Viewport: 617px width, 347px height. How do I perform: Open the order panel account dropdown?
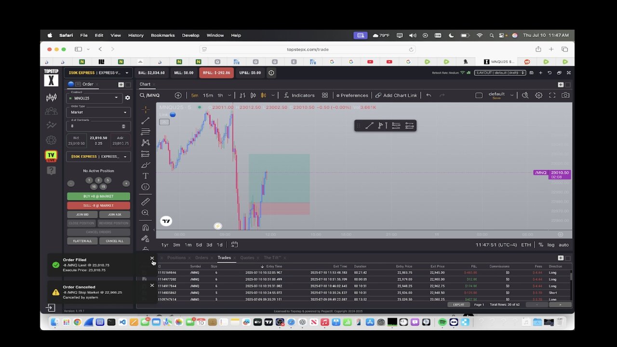pyautogui.click(x=98, y=157)
